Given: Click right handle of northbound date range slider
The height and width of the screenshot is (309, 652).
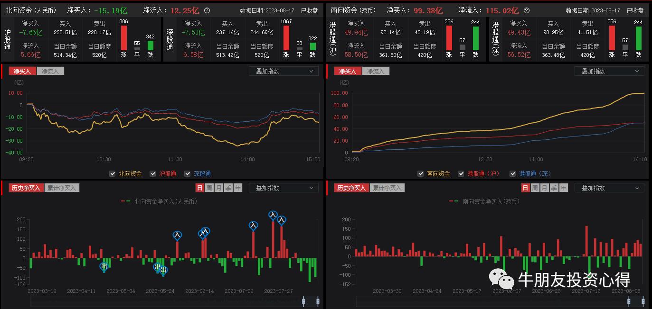Looking at the screenshot, I should coord(318,301).
